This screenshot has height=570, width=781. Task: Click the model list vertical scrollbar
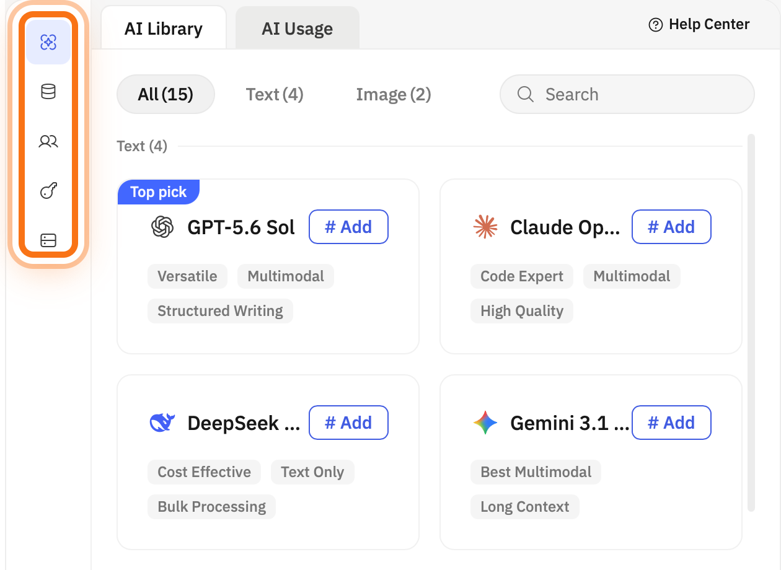point(751,322)
